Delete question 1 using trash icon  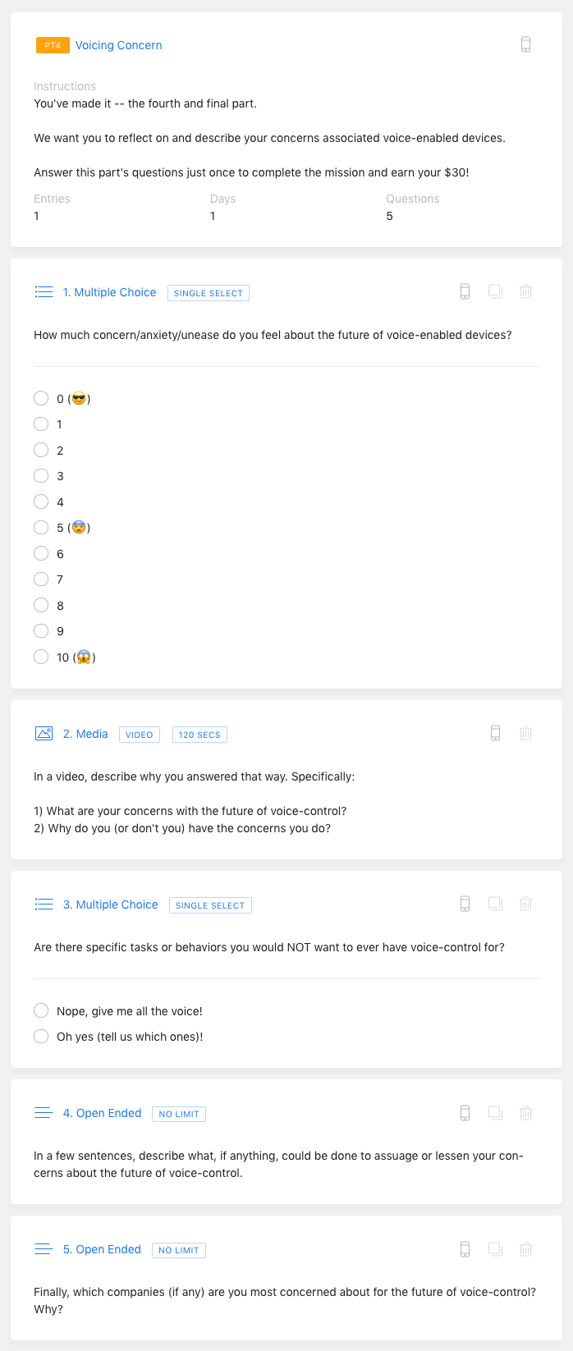click(526, 291)
